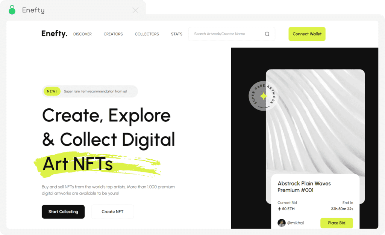Screen dimensions: 385x235
Task: Click the green padlock icon in tab
Action: click(x=12, y=10)
